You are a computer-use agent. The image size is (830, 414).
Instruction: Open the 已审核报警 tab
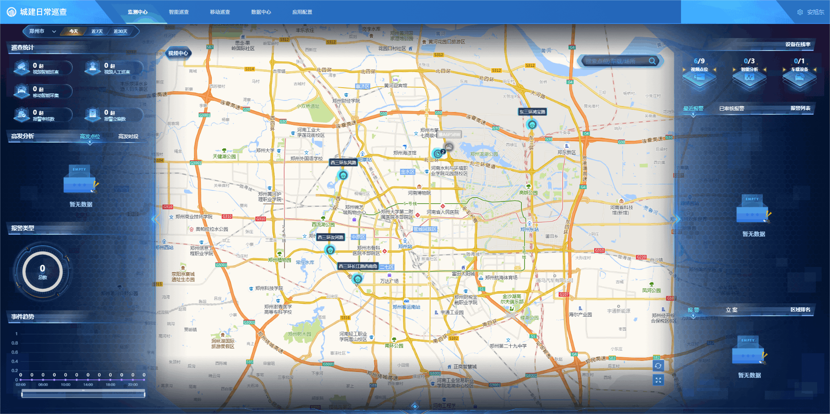click(x=732, y=108)
